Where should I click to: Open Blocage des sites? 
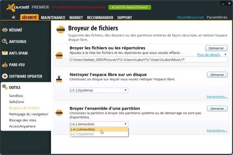pyautogui.click(x=23, y=120)
